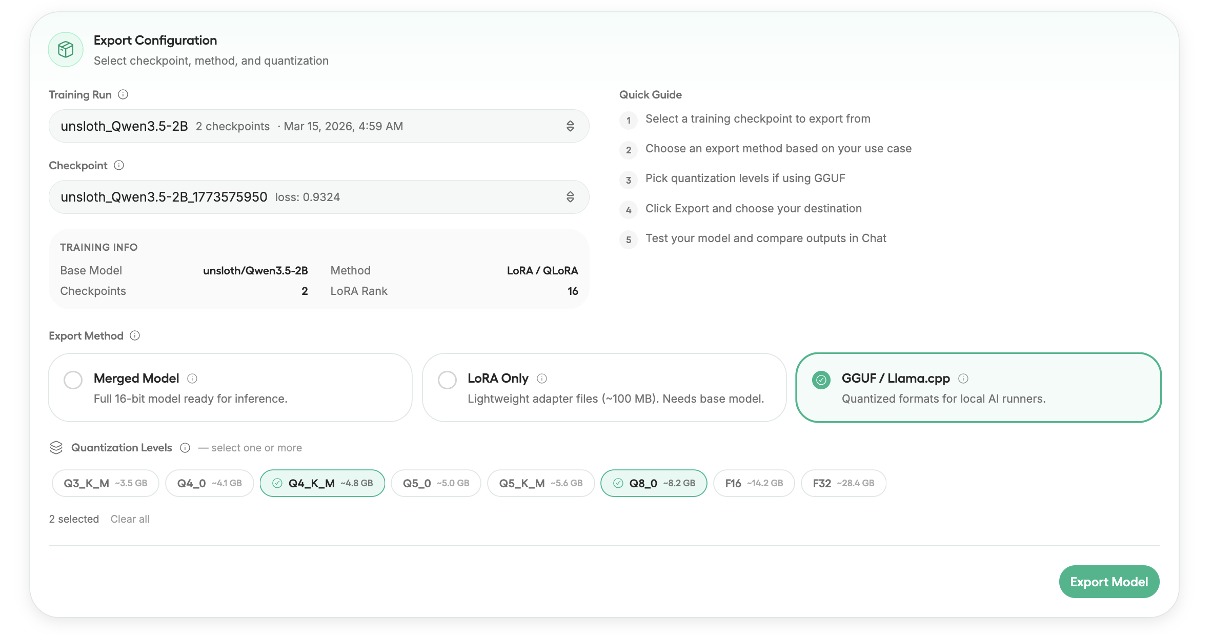1212x635 pixels.
Task: Click the info icon beside Merged Model
Action: click(192, 379)
